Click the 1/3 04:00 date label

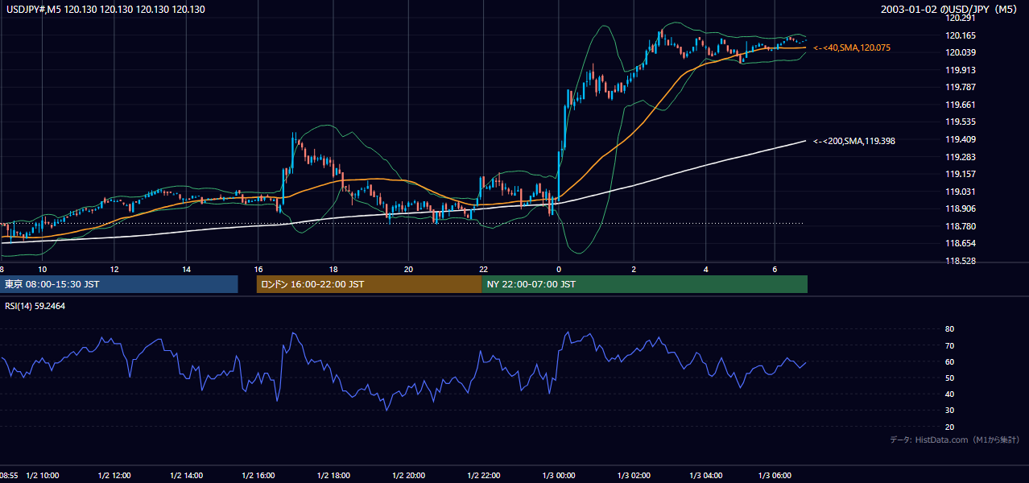pos(706,475)
